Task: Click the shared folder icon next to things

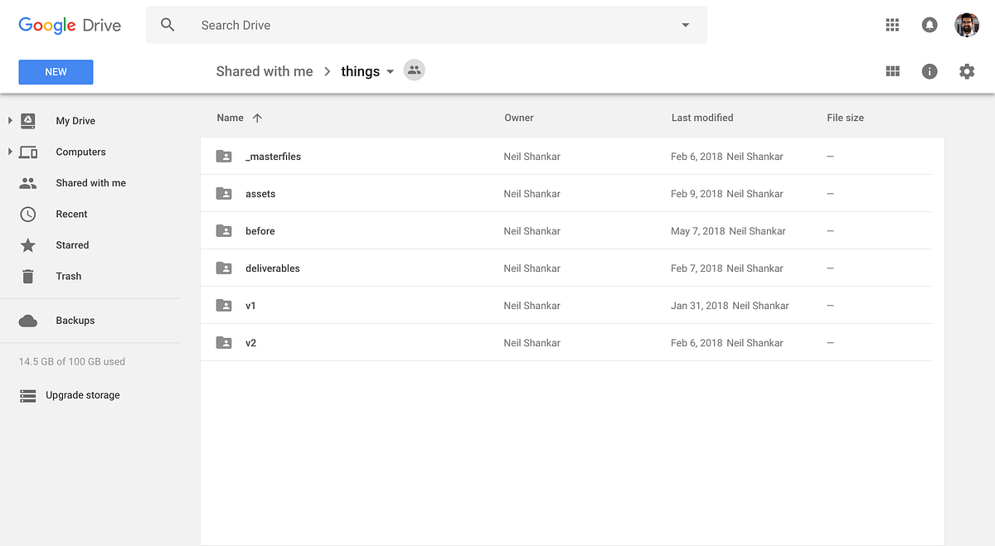Action: pyautogui.click(x=414, y=70)
